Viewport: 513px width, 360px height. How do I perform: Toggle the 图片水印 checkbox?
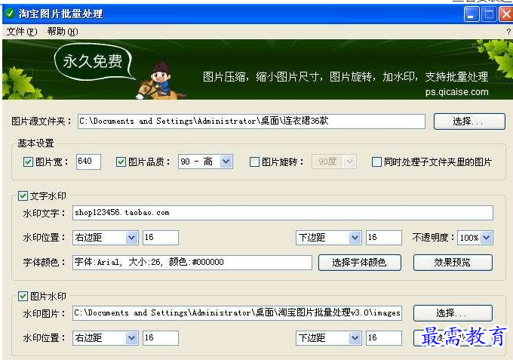[x=23, y=297]
